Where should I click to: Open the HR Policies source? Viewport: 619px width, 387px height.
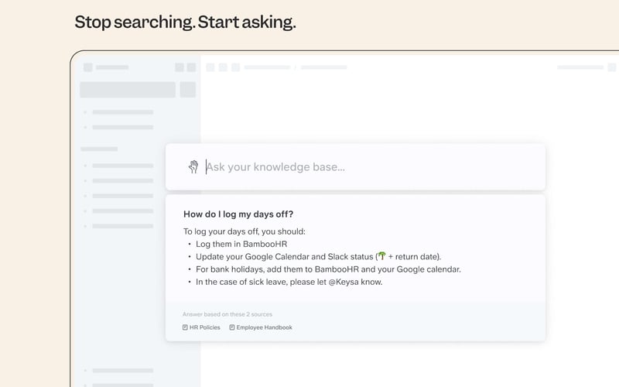(x=204, y=327)
